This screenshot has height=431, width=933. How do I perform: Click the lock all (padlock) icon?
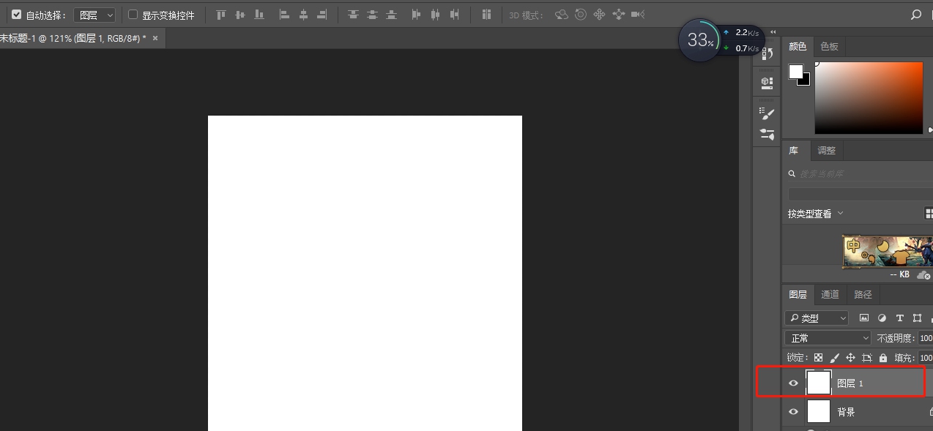pyautogui.click(x=883, y=357)
